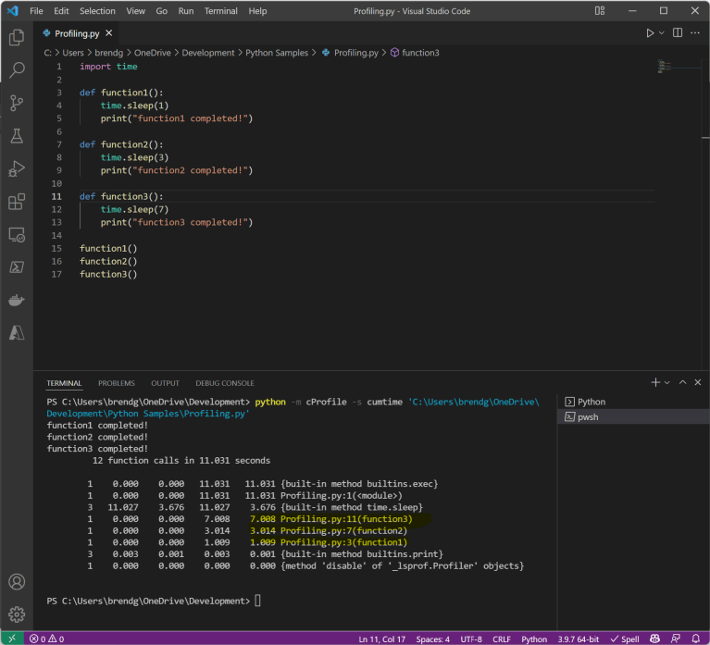Open the Manage gear icon

[x=17, y=614]
